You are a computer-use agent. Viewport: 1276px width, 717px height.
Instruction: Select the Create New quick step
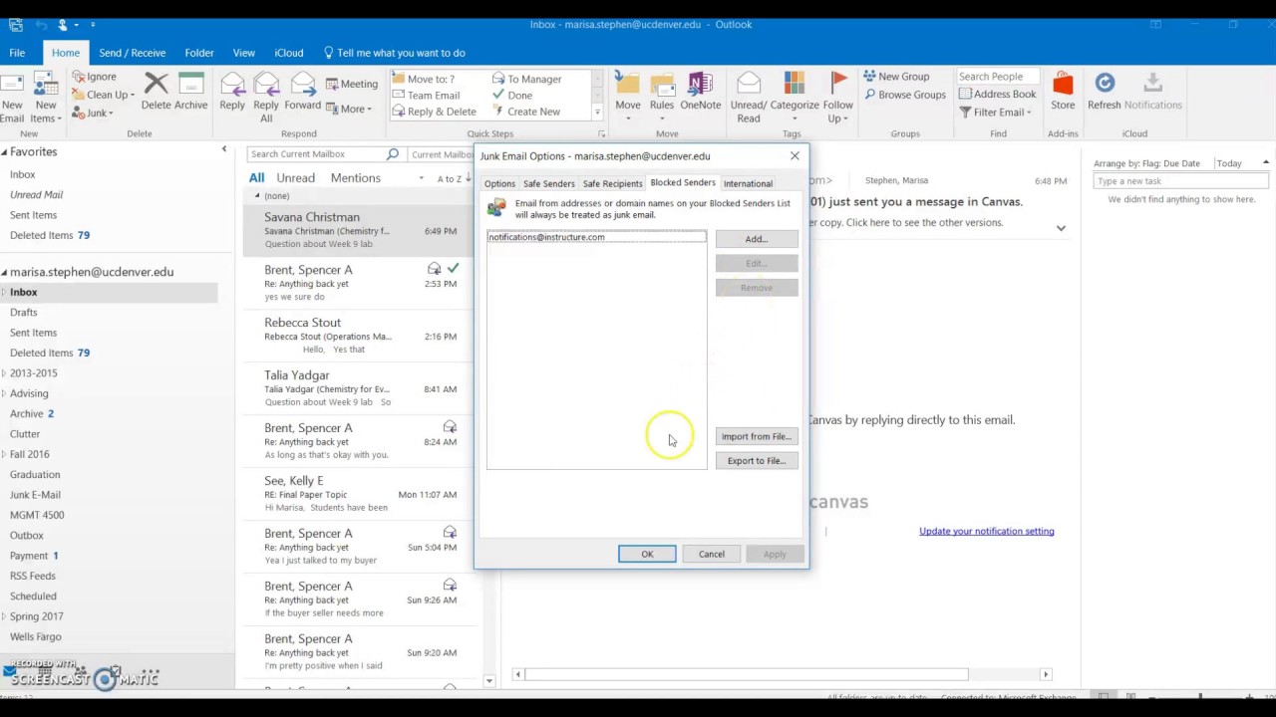525,112
